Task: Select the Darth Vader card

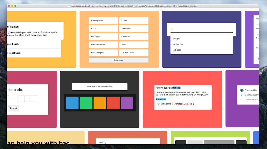Action: (134, 29)
